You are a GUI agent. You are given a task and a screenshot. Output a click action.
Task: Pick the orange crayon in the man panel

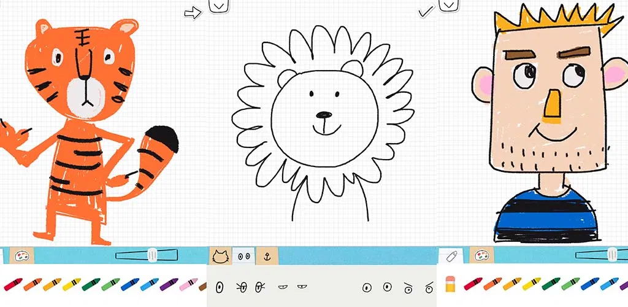(492, 284)
